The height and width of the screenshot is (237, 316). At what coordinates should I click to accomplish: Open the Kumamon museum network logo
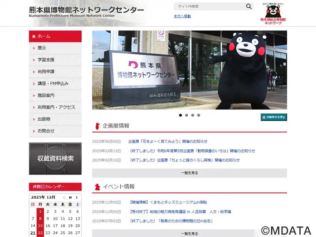point(273,14)
